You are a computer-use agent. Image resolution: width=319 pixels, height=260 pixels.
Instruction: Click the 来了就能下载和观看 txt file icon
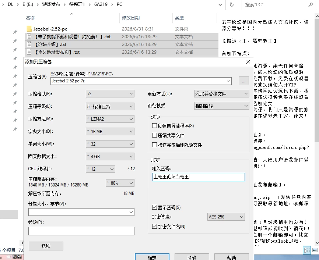pyautogui.click(x=29, y=36)
